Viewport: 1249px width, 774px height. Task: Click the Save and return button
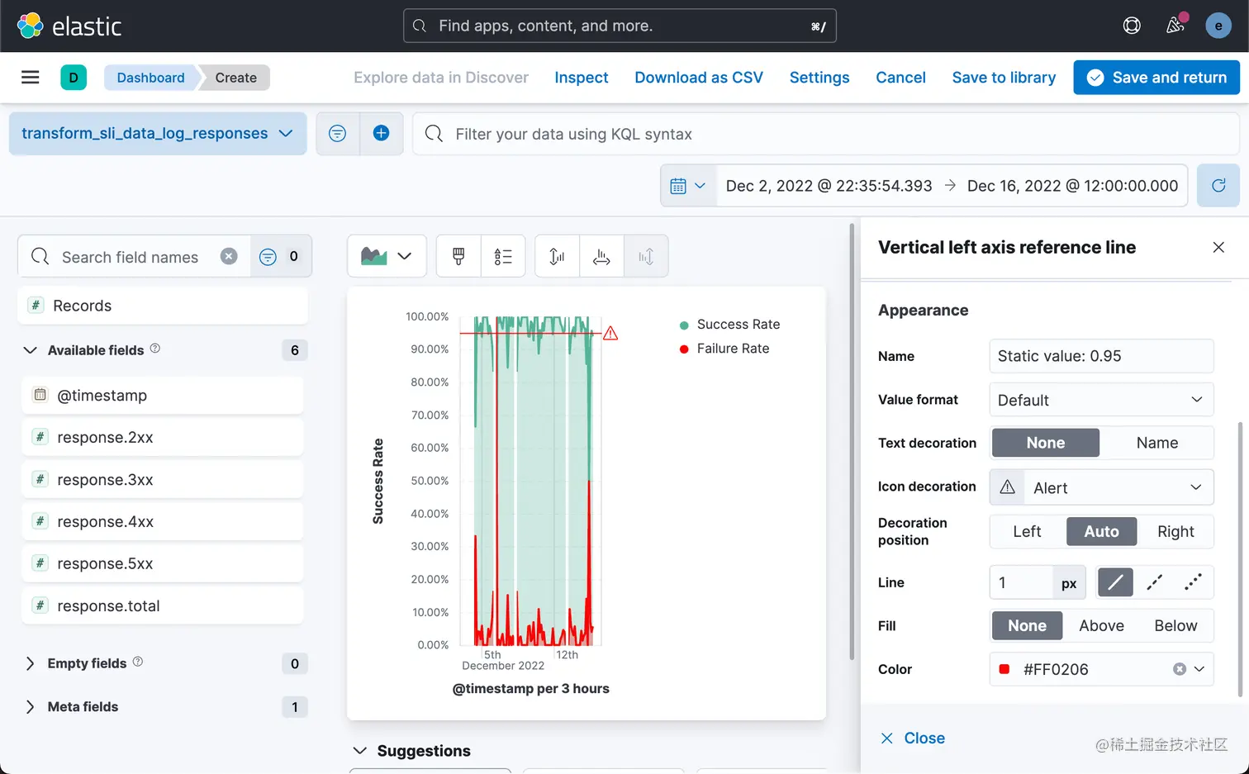(1156, 78)
